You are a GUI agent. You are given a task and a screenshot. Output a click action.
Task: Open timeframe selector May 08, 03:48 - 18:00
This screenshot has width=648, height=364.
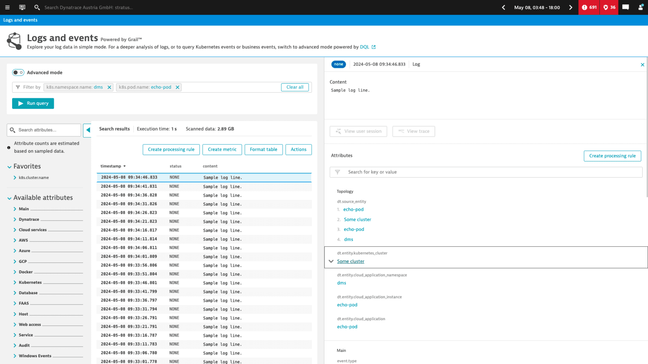coord(537,7)
